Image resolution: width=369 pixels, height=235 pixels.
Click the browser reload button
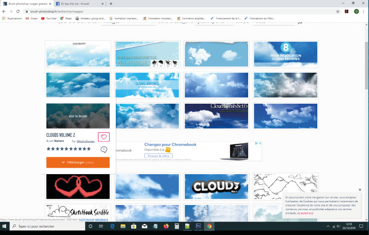pos(18,11)
